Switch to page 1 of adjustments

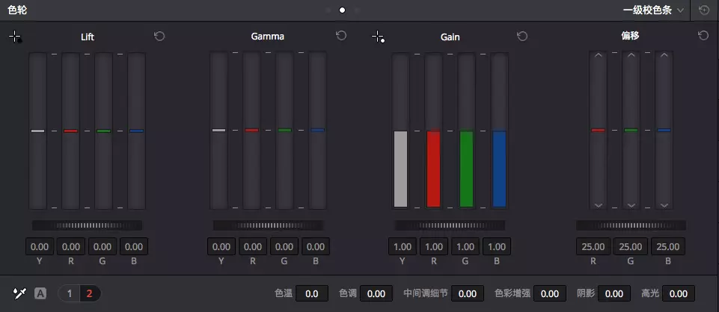tap(70, 293)
